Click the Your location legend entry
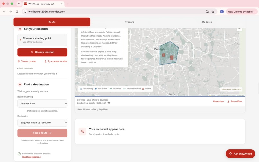This screenshot has height=162, width=259. (101, 89)
